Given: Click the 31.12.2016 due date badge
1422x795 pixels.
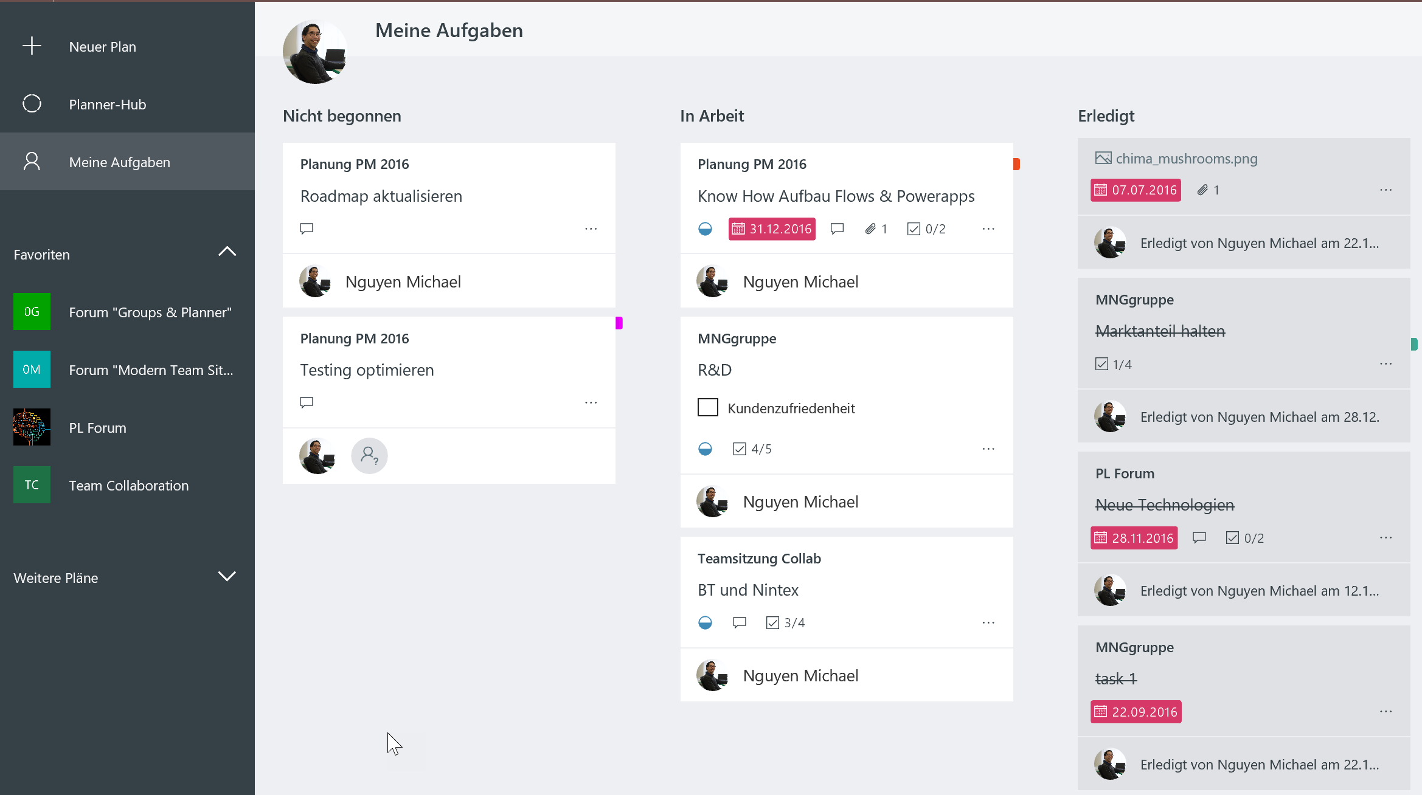Looking at the screenshot, I should [x=772, y=229].
